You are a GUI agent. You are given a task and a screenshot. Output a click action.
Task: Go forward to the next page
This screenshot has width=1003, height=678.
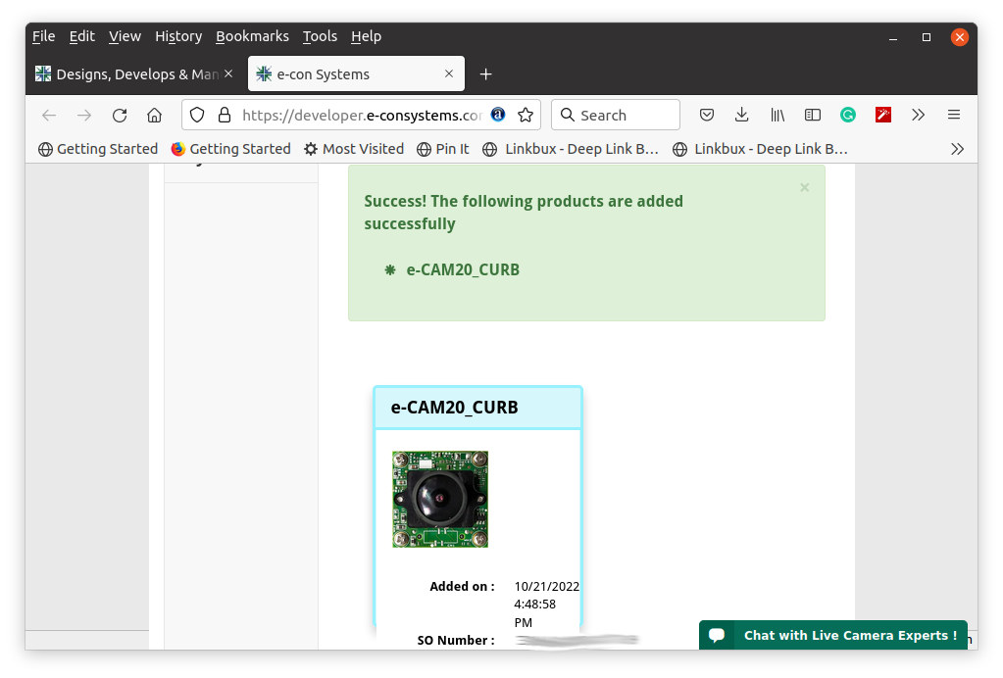[x=84, y=115]
